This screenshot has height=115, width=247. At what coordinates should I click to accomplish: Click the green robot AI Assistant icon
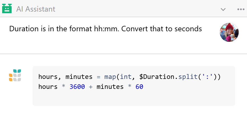pyautogui.click(x=7, y=9)
